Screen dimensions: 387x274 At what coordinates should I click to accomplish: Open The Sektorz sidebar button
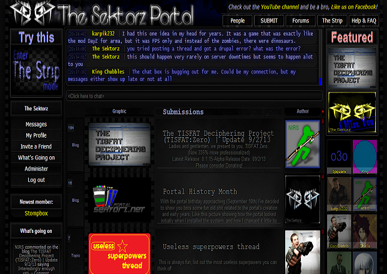tap(36, 108)
